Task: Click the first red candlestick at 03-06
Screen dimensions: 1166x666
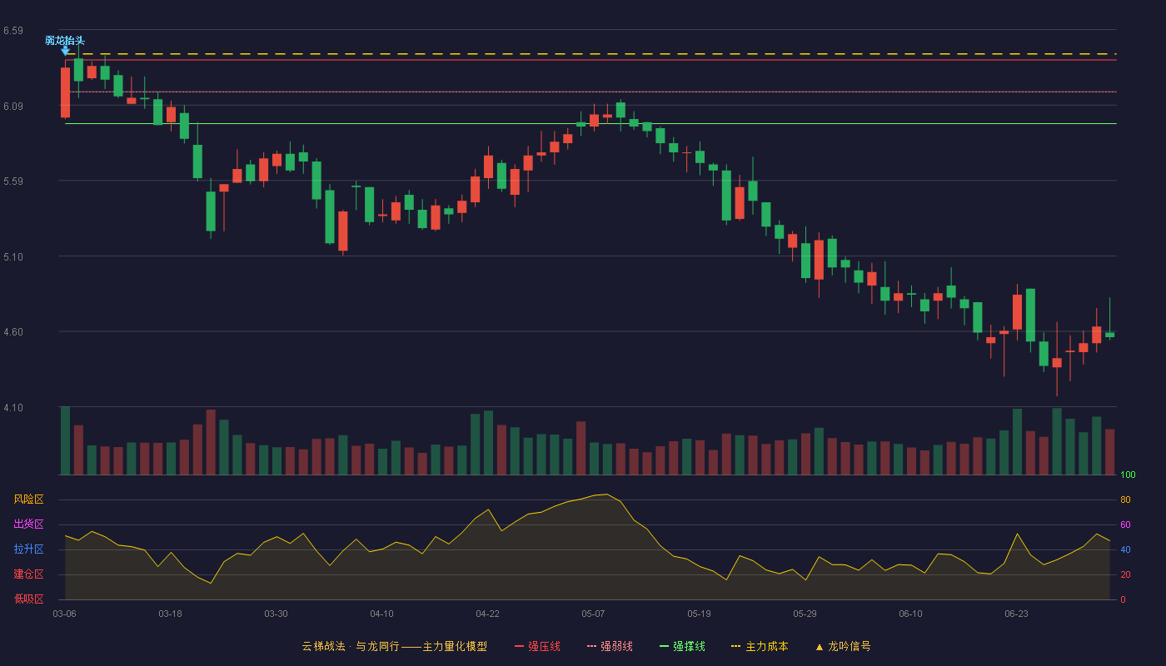Action: [x=65, y=92]
